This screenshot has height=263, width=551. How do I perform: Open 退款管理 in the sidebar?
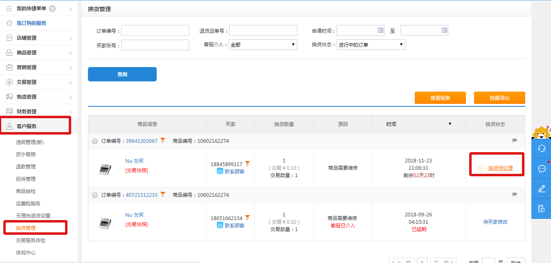(26, 167)
